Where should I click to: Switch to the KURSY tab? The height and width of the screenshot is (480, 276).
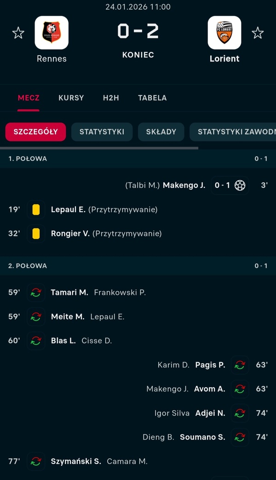71,98
